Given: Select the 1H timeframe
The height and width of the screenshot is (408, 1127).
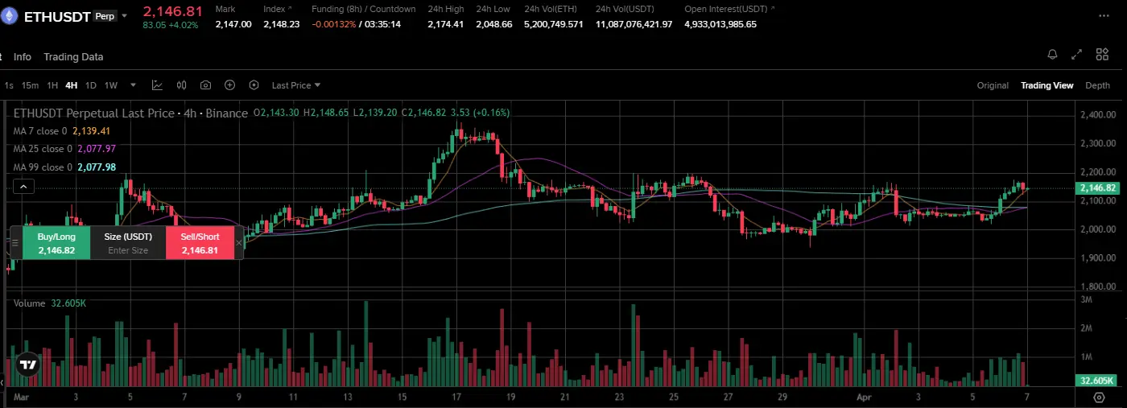Looking at the screenshot, I should (52, 85).
